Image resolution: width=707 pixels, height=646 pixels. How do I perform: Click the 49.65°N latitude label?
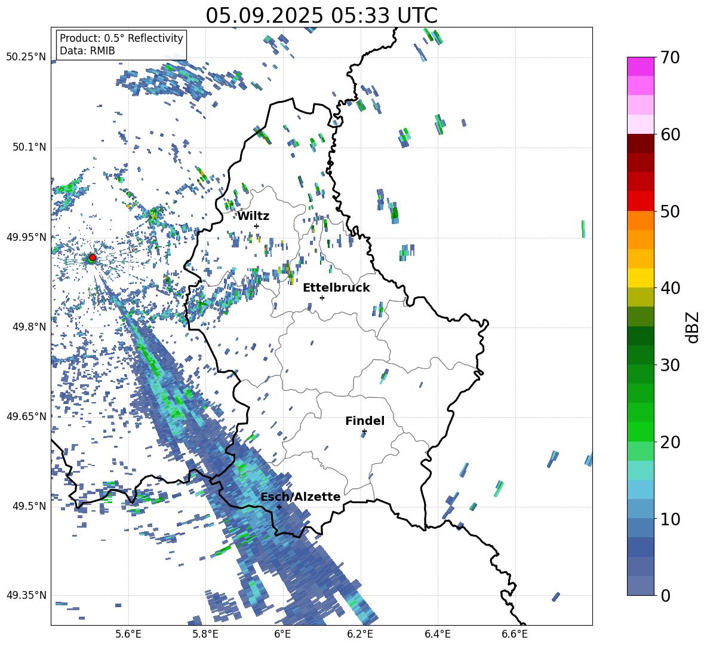(x=26, y=417)
